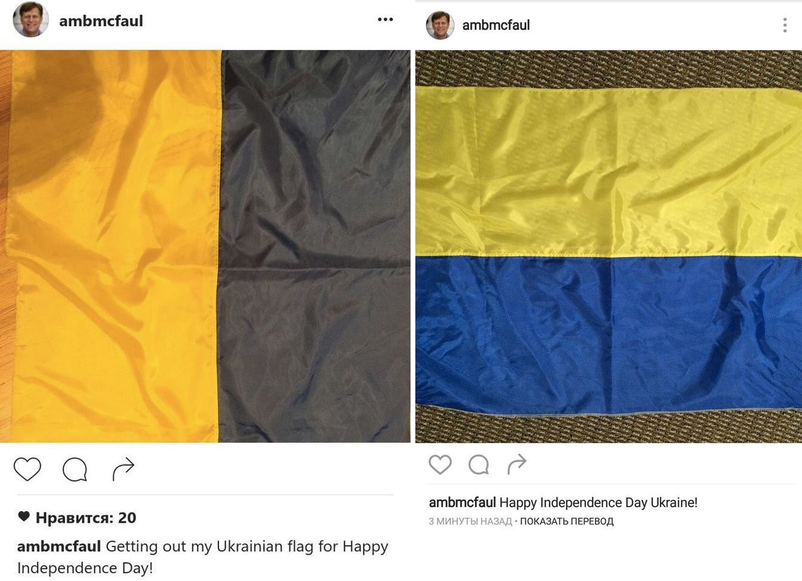Share the left post via arrow icon
This screenshot has width=802, height=581.
124,469
